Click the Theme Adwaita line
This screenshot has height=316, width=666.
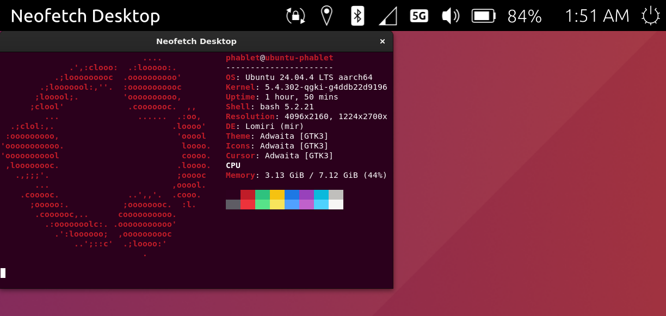277,136
